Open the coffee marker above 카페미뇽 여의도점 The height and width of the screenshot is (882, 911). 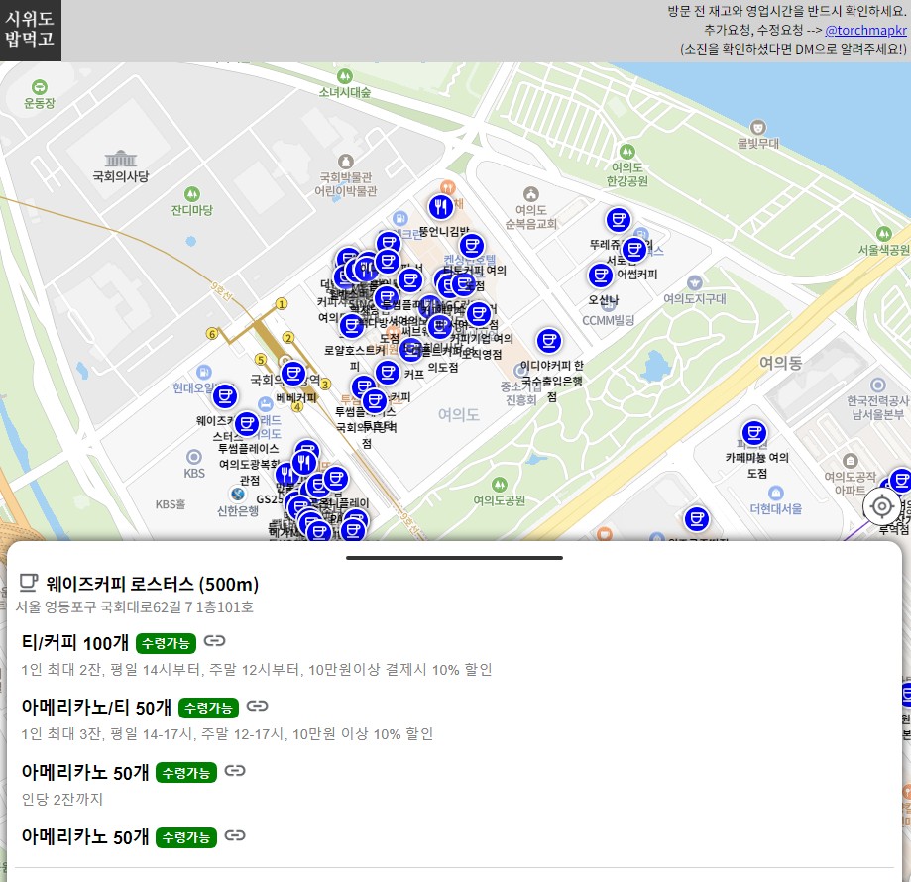(x=754, y=433)
